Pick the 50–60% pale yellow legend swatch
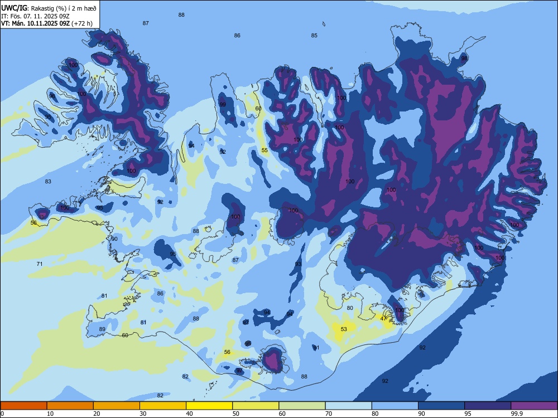Image resolution: width=558 pixels, height=418 pixels. 256,406
